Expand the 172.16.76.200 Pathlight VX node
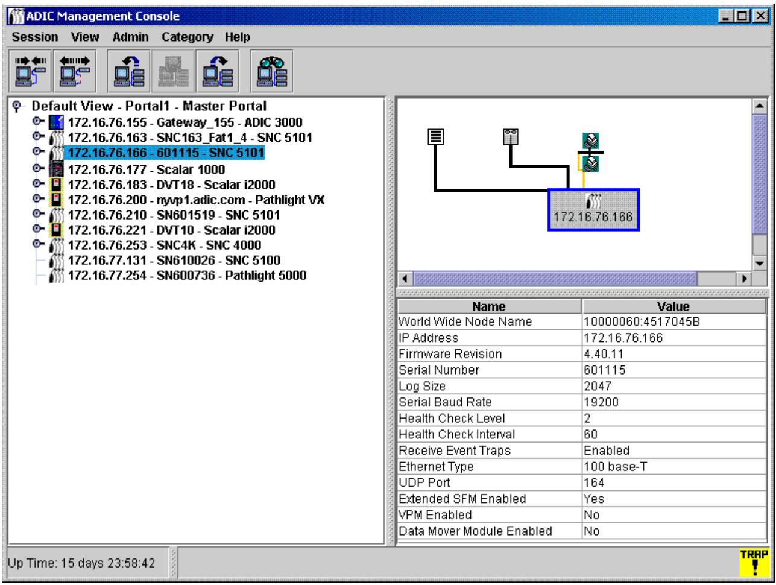Image resolution: width=776 pixels, height=585 pixels. 39,199
